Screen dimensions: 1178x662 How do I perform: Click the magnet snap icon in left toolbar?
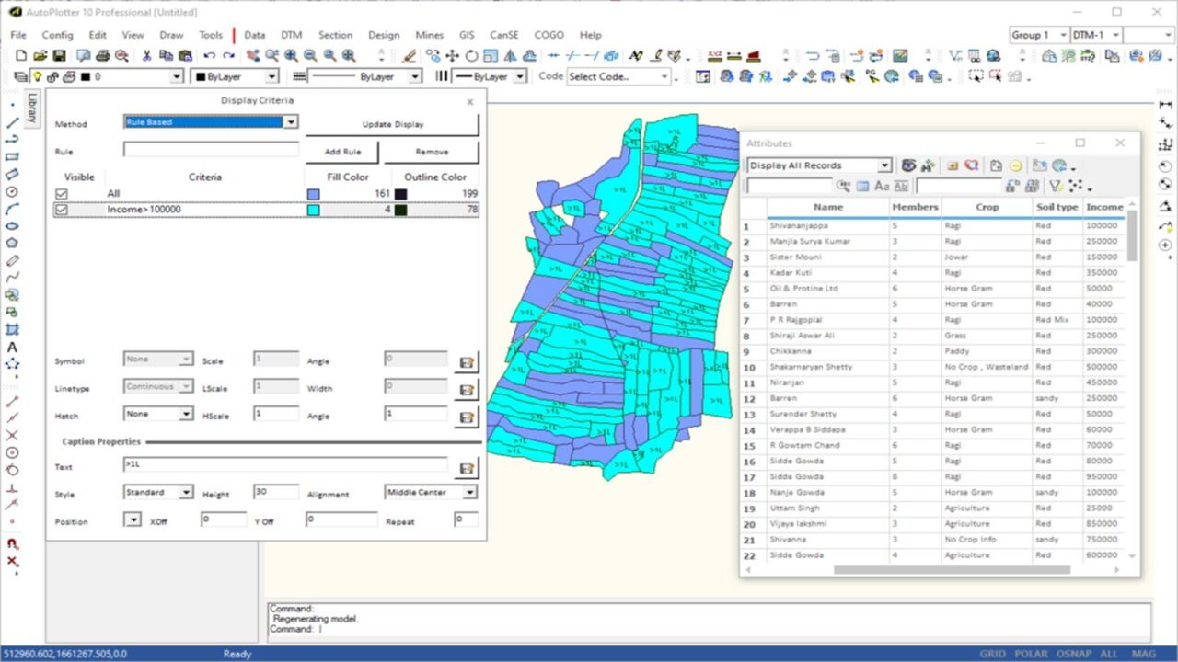click(13, 543)
